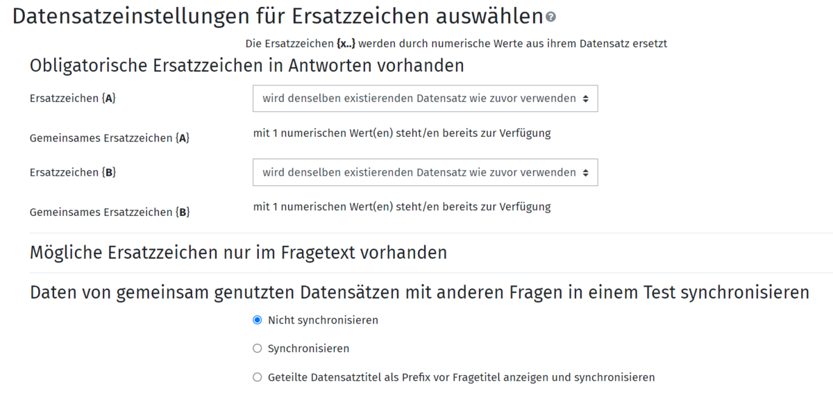
Task: Click the numeric values note for shared {A}
Action: tap(402, 133)
